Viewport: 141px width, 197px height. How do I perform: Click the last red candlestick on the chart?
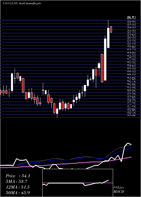point(111,29)
